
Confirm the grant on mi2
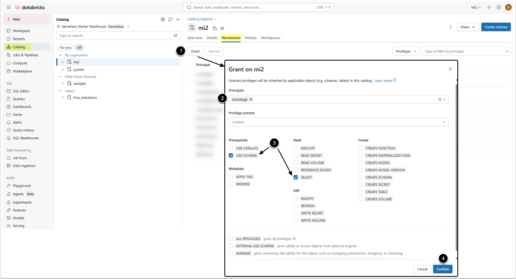[x=443, y=269]
